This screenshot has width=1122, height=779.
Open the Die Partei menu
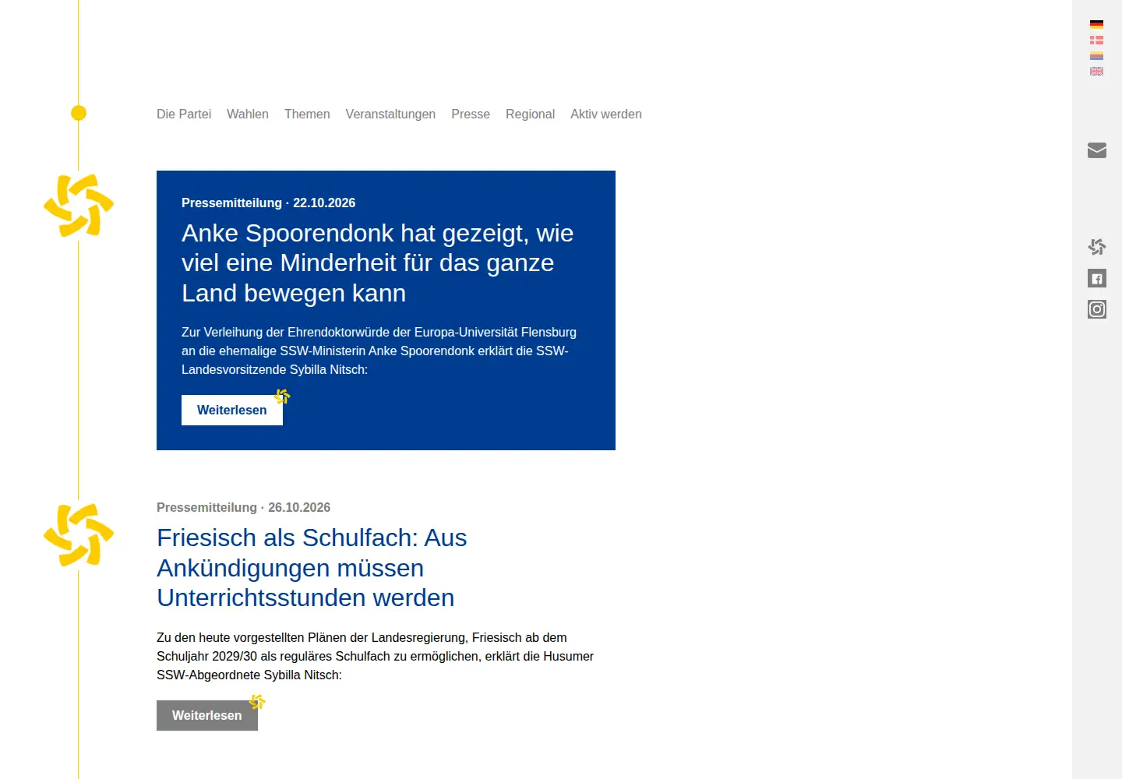tap(184, 114)
